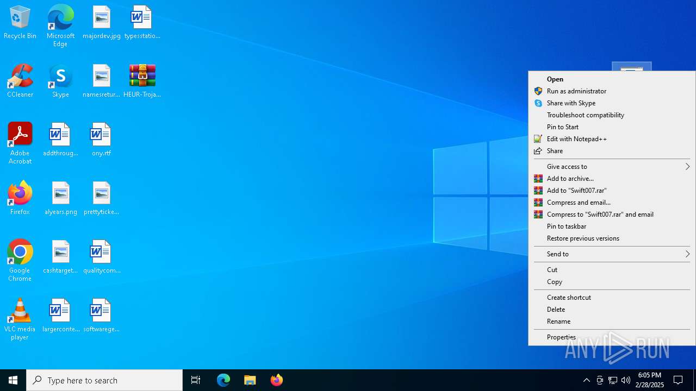The height and width of the screenshot is (391, 696).
Task: Select Pin to taskbar
Action: [612, 226]
